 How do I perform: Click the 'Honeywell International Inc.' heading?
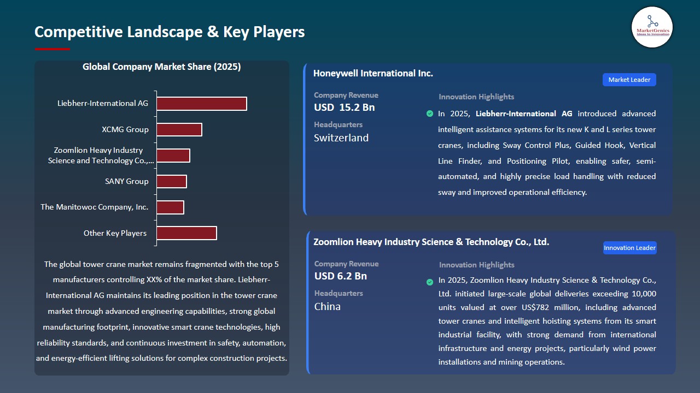373,73
